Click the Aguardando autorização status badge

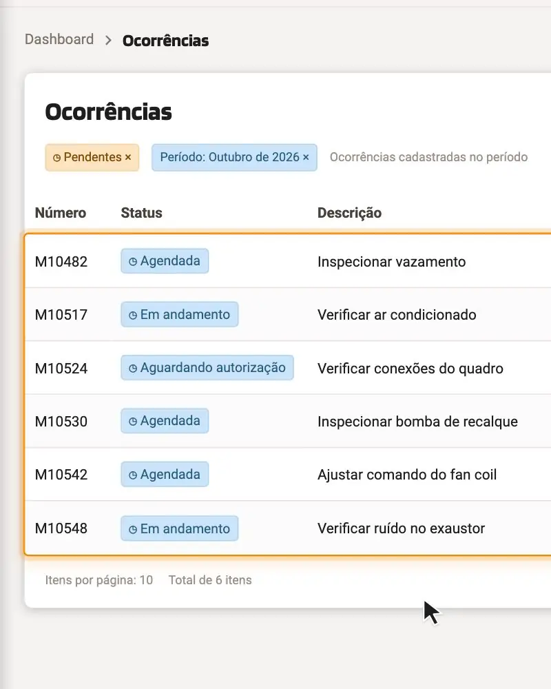[x=207, y=367]
